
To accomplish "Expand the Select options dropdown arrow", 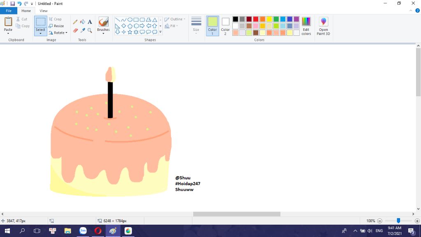I will [x=41, y=33].
